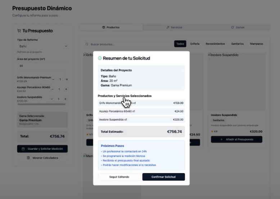
Task: Click Guardar y Solicitar Medición button
Action: (x=42, y=149)
